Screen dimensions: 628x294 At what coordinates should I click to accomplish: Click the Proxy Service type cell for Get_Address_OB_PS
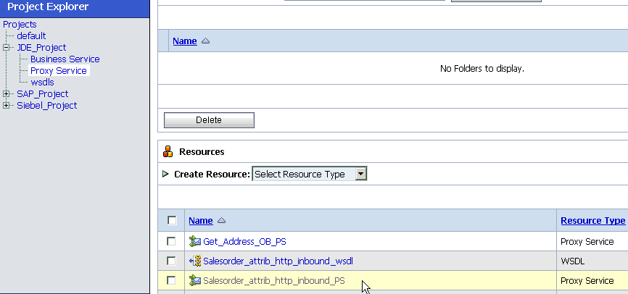point(587,242)
